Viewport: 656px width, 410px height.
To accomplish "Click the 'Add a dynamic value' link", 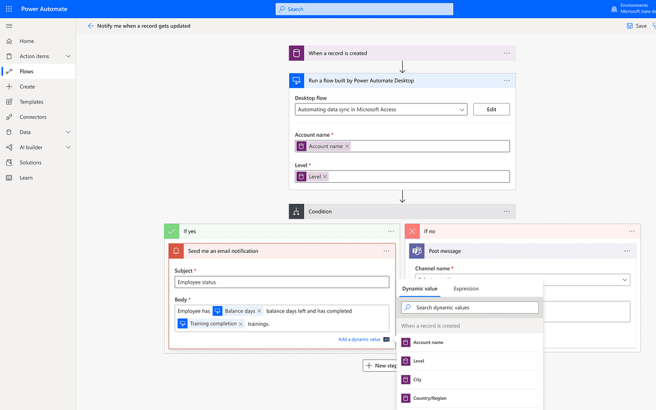I will [x=360, y=340].
